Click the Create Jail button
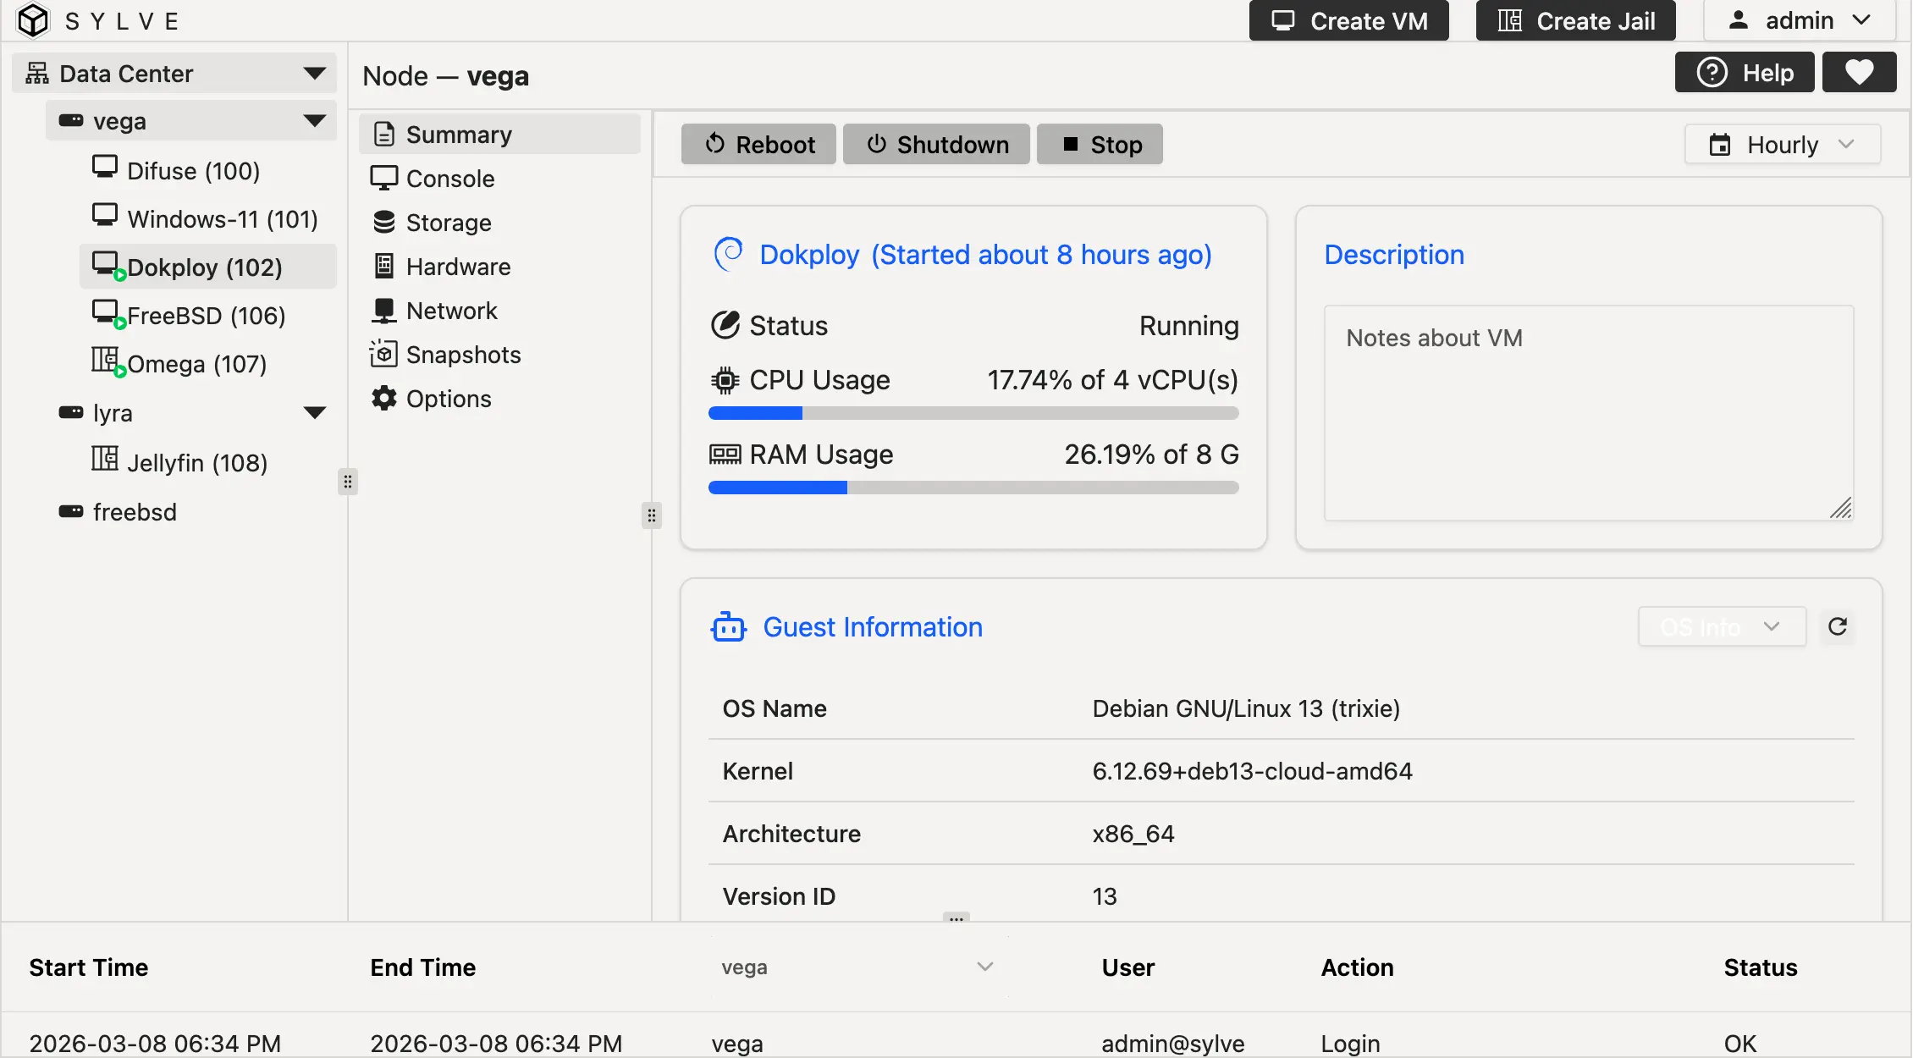 (x=1576, y=20)
